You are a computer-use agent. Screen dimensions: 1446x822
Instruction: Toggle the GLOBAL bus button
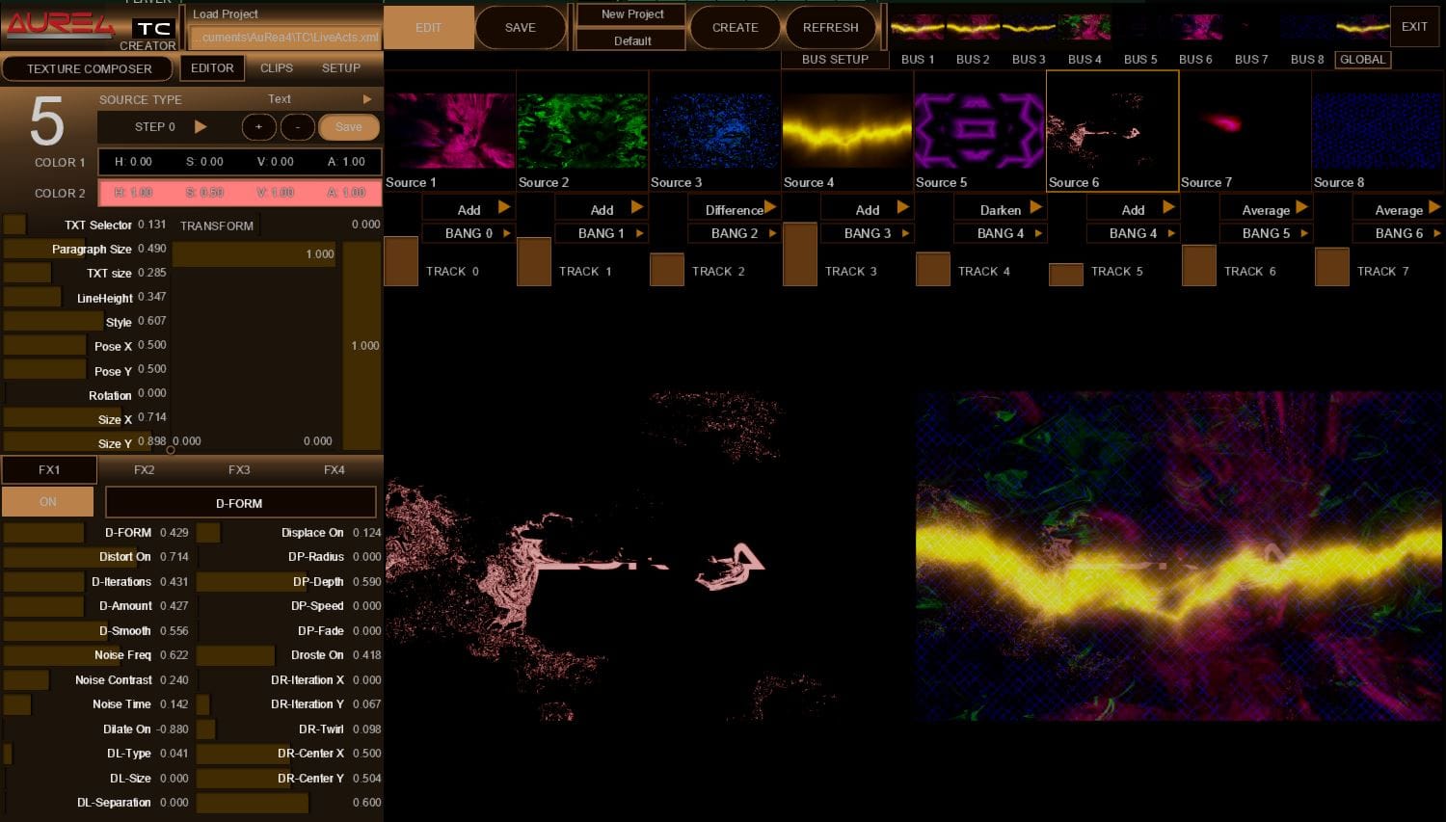tap(1362, 60)
